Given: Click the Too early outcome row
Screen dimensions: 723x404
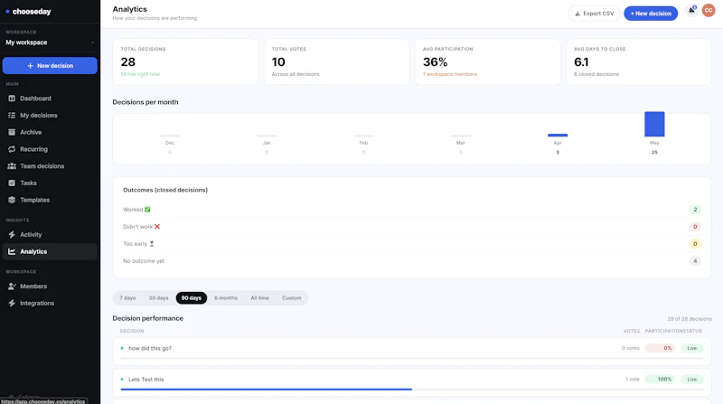Looking at the screenshot, I should click(412, 243).
